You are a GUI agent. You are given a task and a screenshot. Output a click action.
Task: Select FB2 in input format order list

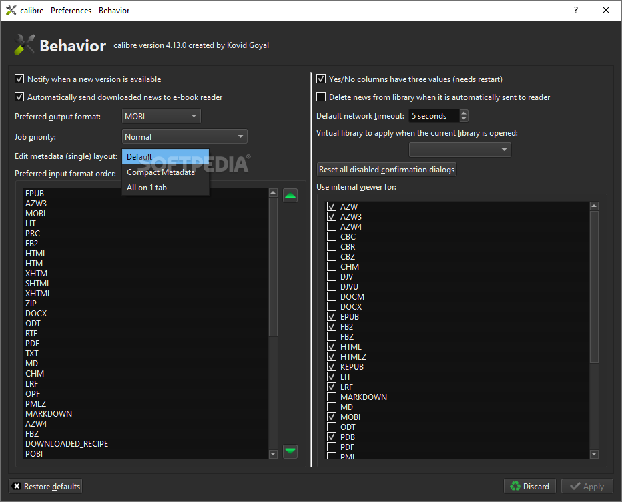coord(145,243)
